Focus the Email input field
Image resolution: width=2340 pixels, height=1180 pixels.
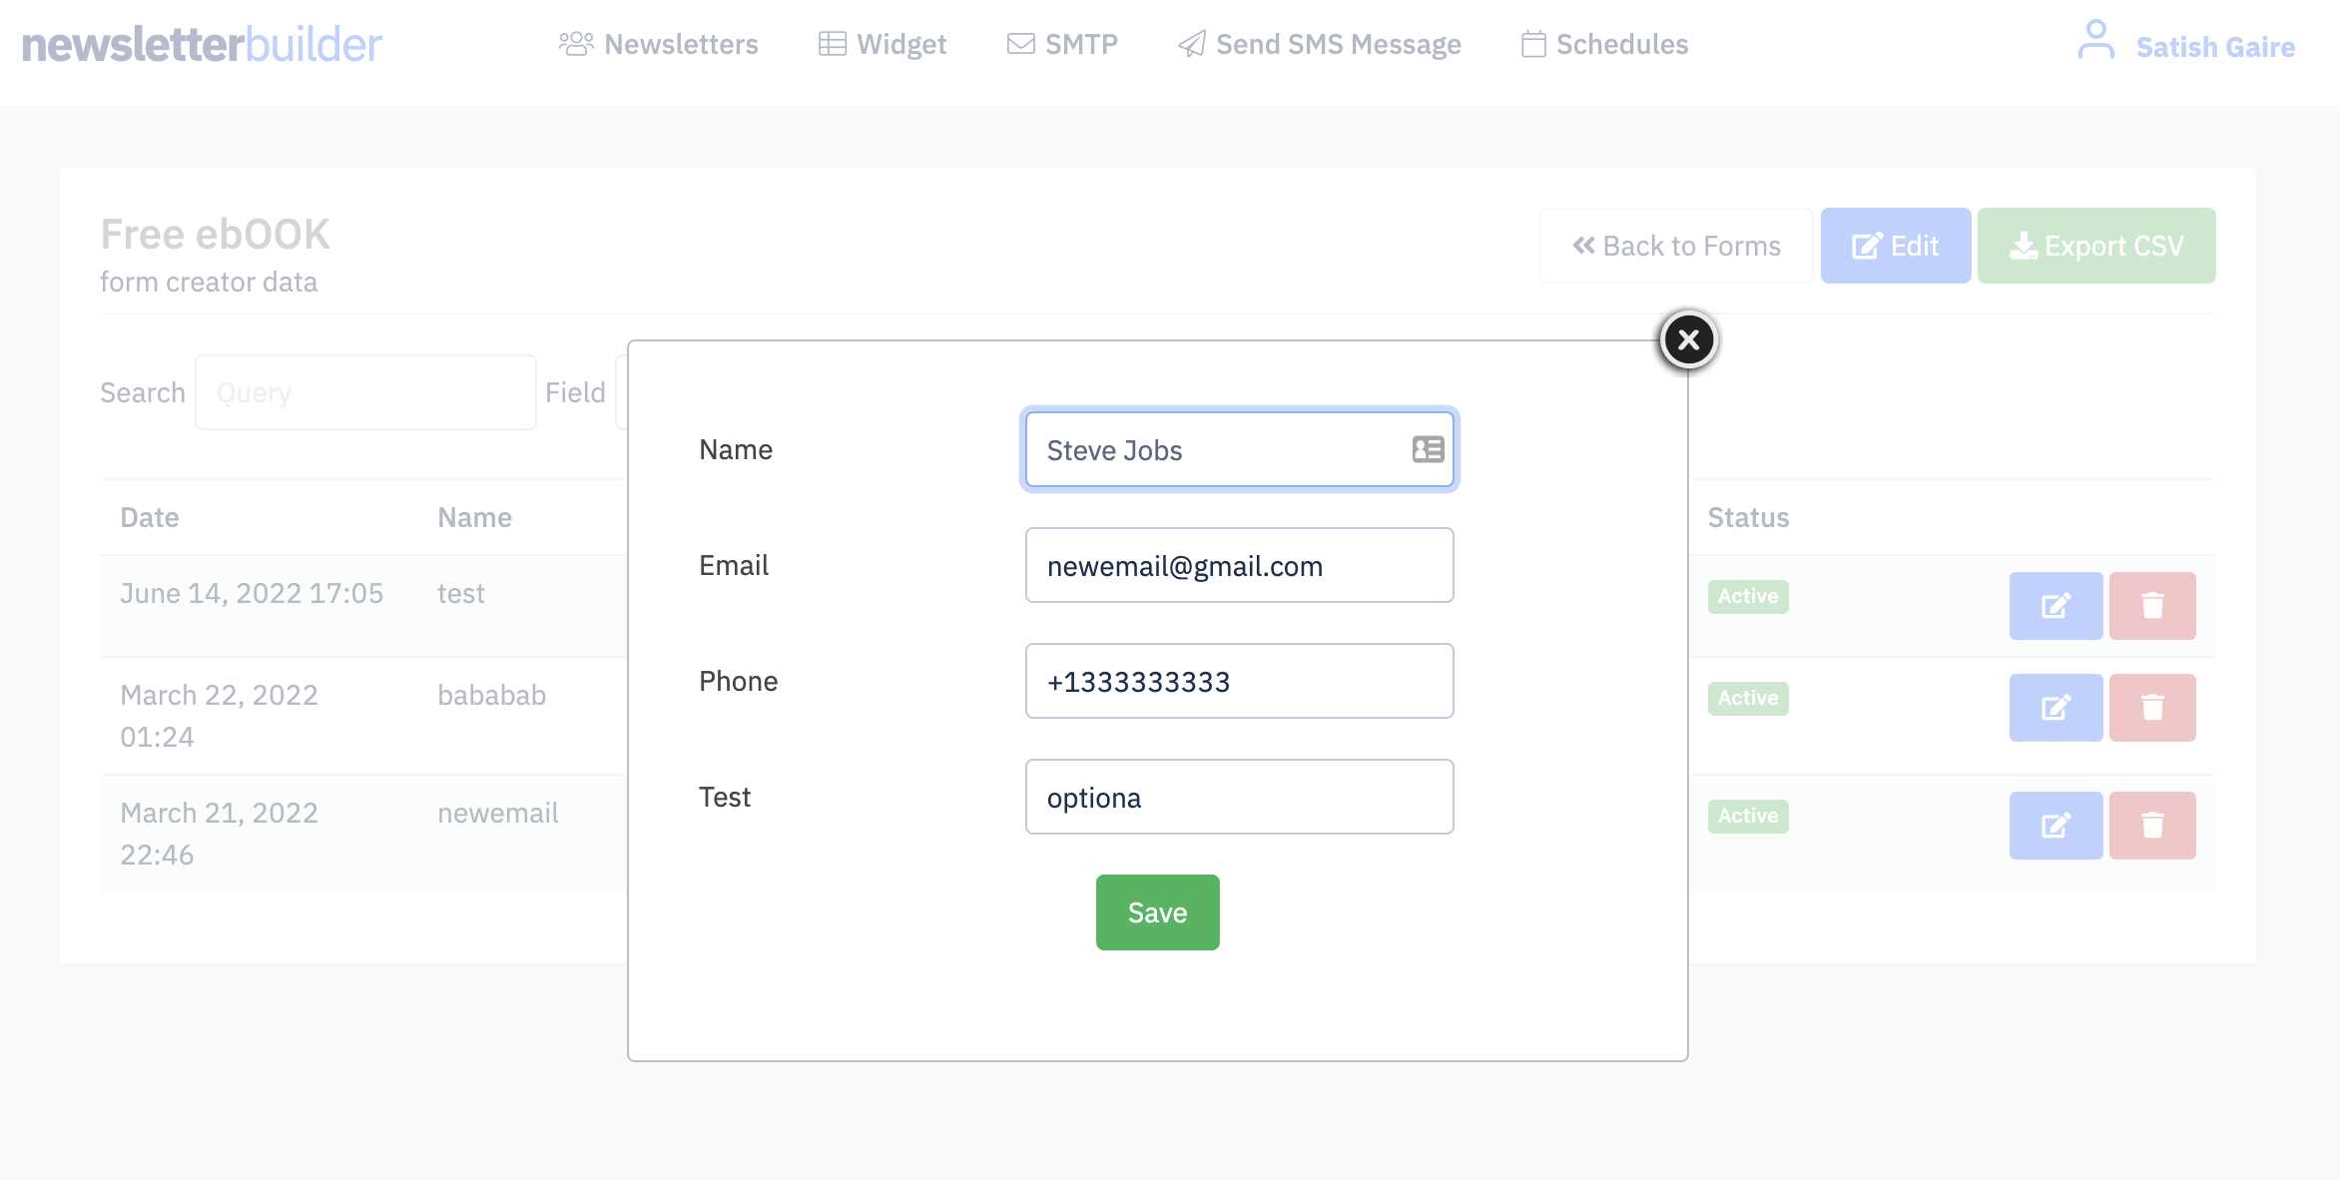(x=1239, y=565)
